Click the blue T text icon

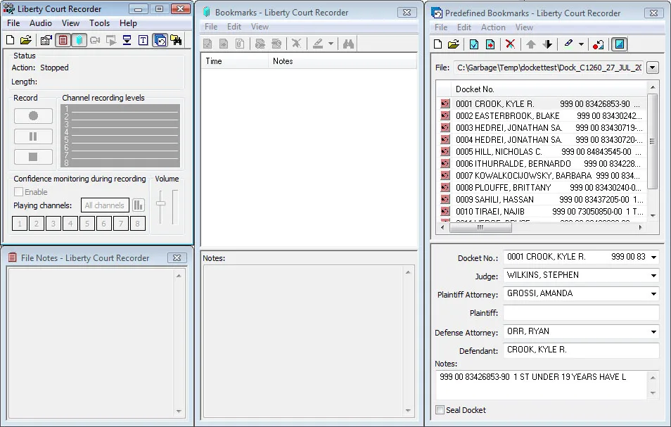coord(143,40)
